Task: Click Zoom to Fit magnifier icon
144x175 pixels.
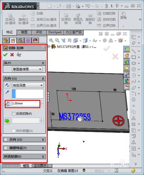Action: [x=51, y=40]
